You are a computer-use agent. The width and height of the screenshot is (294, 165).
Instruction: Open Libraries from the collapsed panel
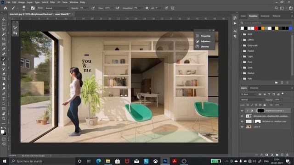click(204, 47)
